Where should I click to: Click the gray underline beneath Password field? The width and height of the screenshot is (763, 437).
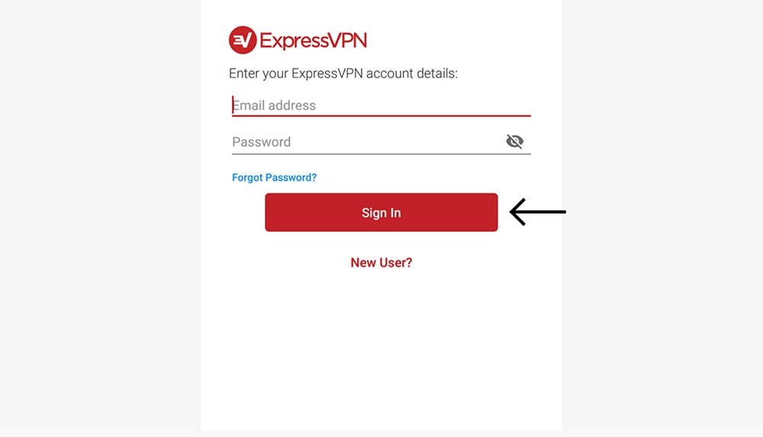click(x=381, y=154)
